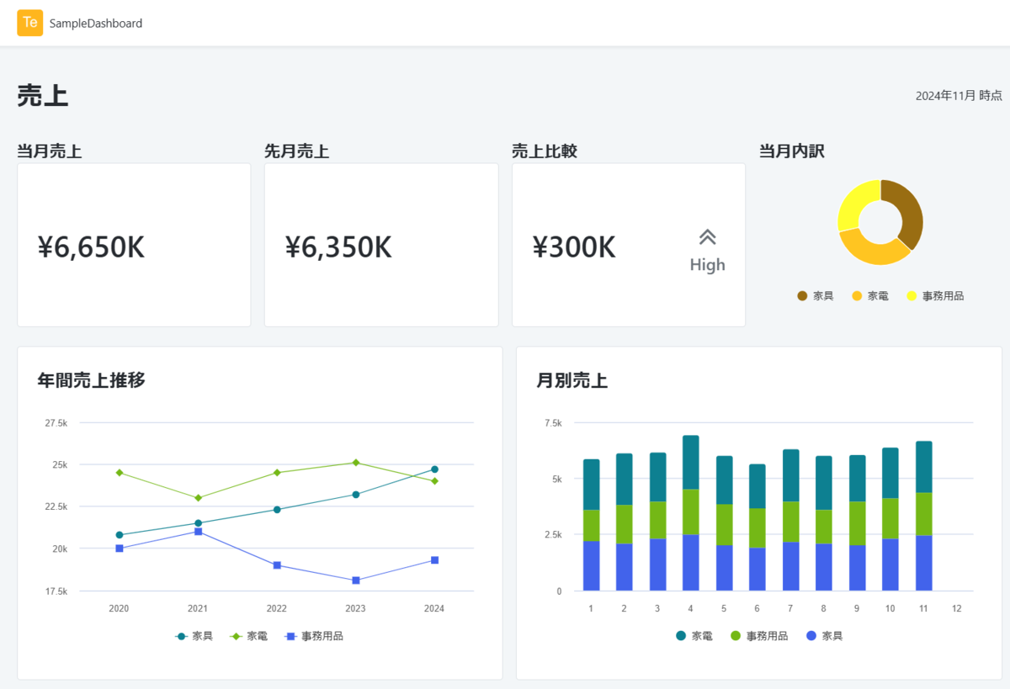Toggle 事務用品 series in the bar chart legend

pos(758,636)
